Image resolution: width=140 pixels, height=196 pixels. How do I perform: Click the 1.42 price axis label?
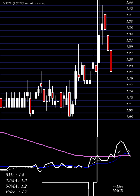point(129,9)
